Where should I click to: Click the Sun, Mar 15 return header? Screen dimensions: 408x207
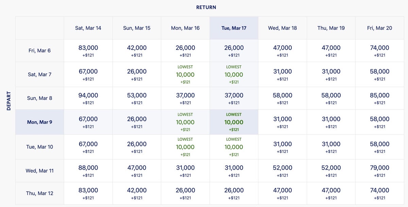point(137,28)
